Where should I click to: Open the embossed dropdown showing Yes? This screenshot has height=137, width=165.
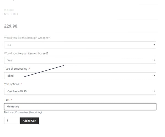[80, 60]
